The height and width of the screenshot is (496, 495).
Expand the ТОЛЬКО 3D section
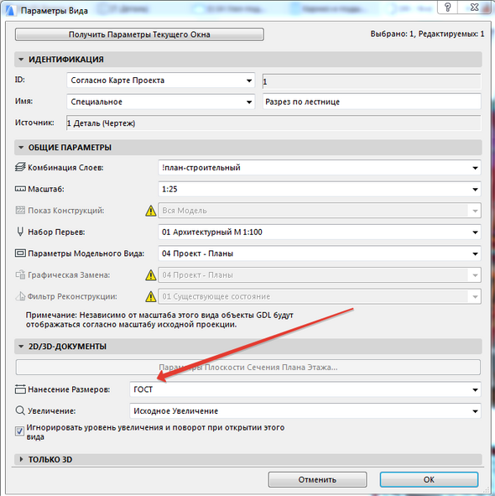click(x=21, y=459)
